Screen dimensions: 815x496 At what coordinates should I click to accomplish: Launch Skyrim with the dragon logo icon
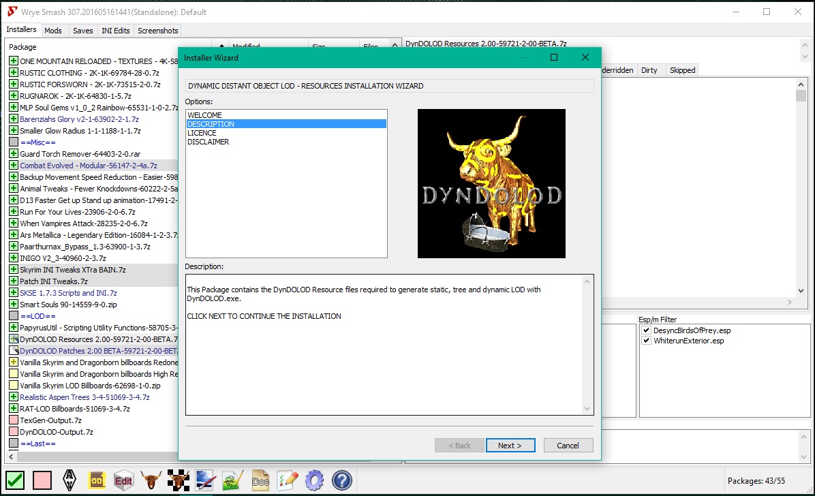pos(69,480)
